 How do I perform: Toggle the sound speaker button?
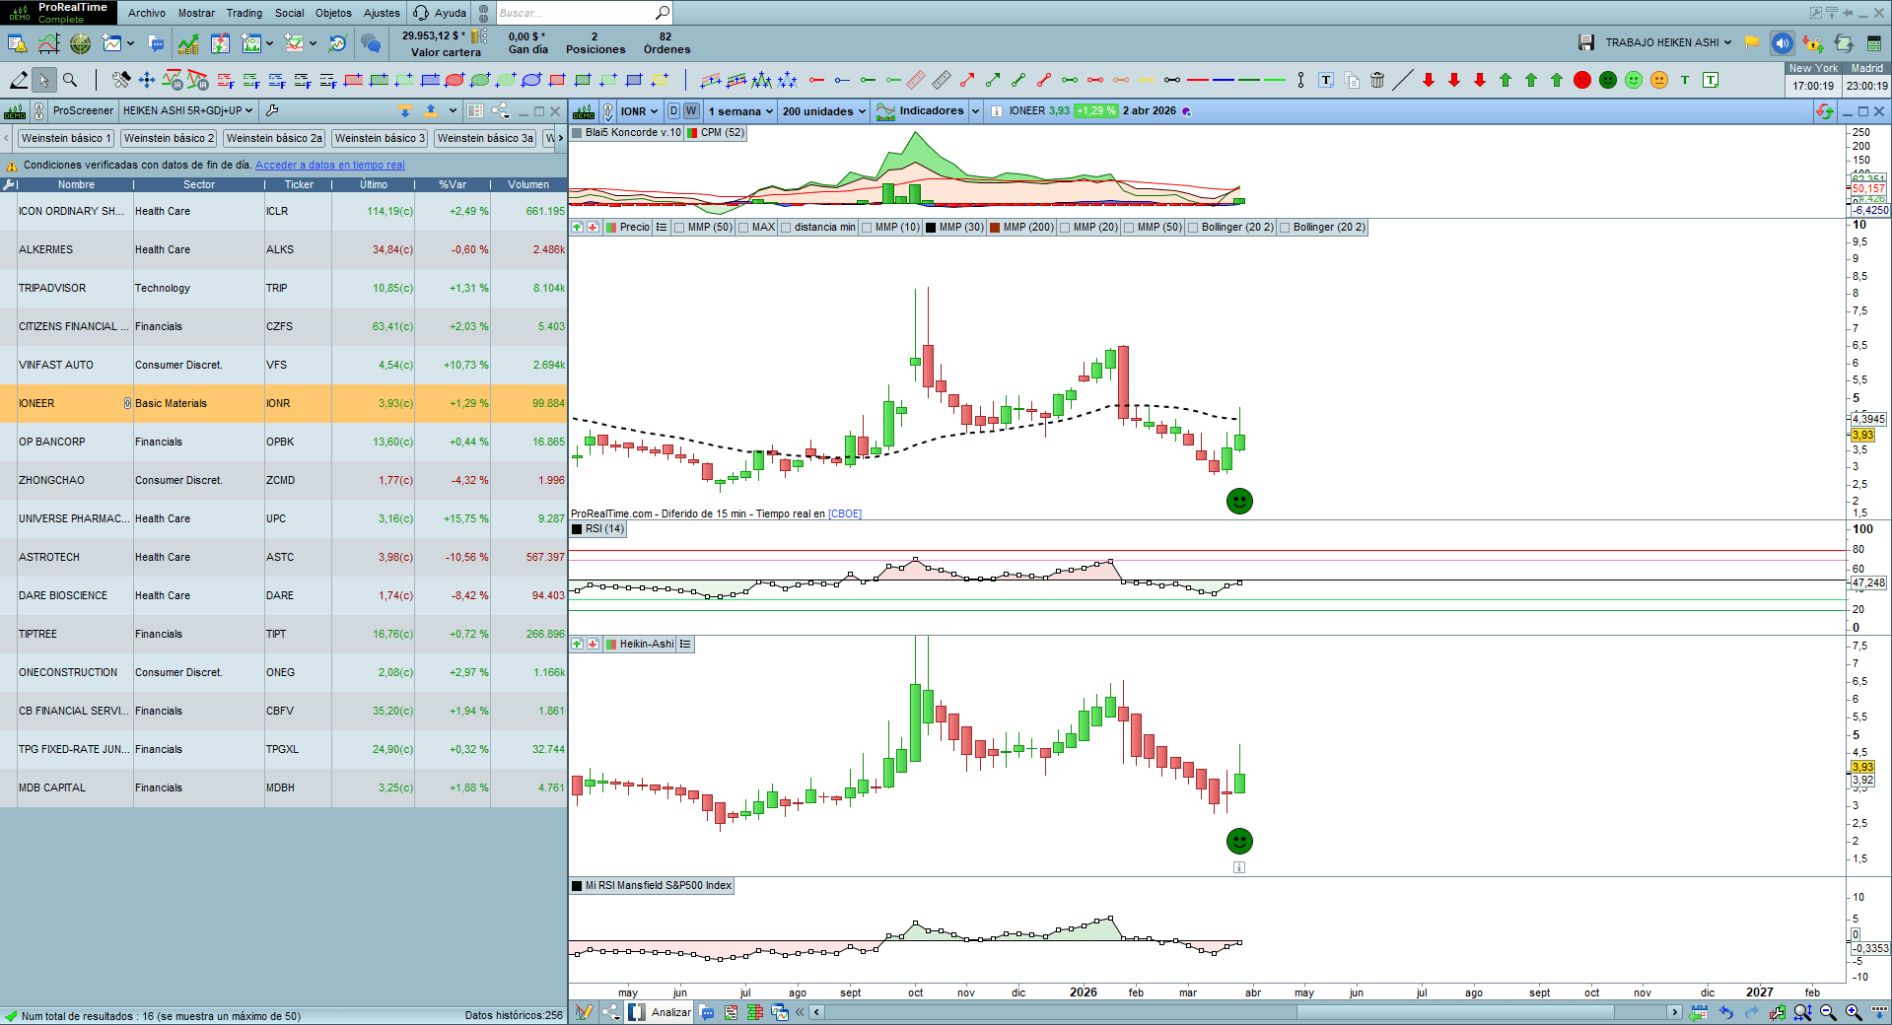coord(1782,42)
